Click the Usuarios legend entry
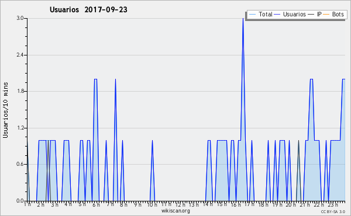Image resolution: width=351 pixels, height=216 pixels. (290, 14)
